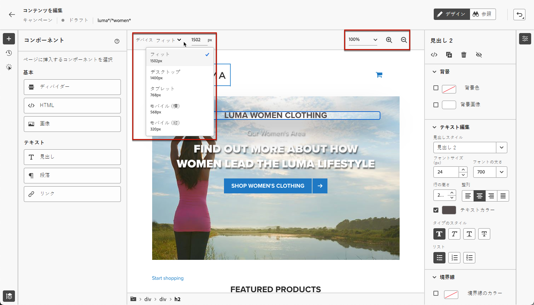The height and width of the screenshot is (305, 534).
Task: Open the add components plus panel
Action: click(x=9, y=39)
